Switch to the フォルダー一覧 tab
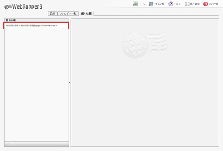 point(68,14)
